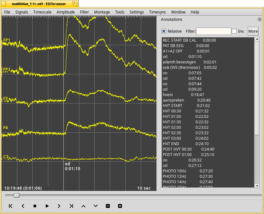Screen dimensions: 264x214
Task: Select the F4 signal label
Action: pyautogui.click(x=6, y=128)
